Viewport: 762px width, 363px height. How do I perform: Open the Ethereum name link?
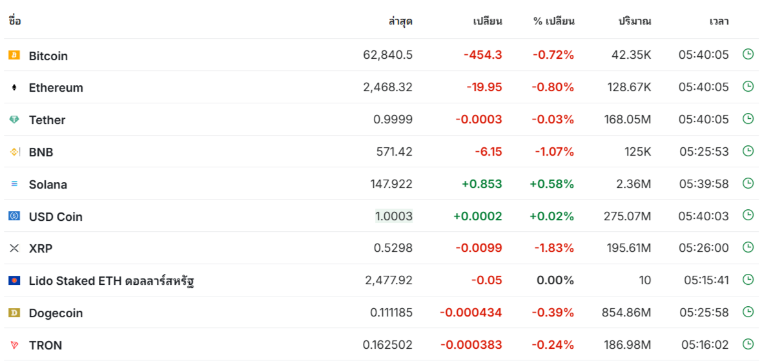[x=56, y=88]
